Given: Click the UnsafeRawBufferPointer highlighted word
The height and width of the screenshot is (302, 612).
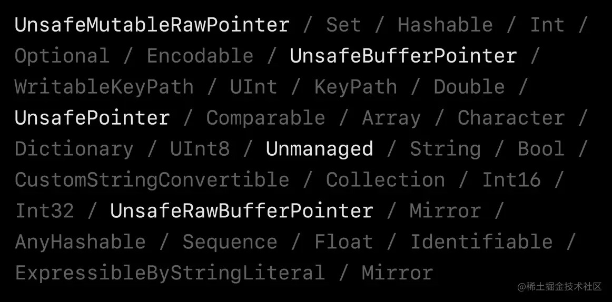Looking at the screenshot, I should point(242,211).
